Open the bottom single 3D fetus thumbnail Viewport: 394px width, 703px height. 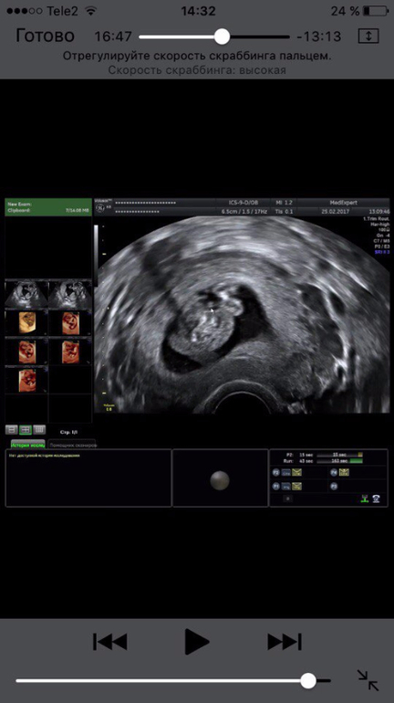pos(26,380)
